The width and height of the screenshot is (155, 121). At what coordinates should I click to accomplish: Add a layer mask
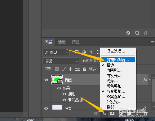(x=112, y=113)
